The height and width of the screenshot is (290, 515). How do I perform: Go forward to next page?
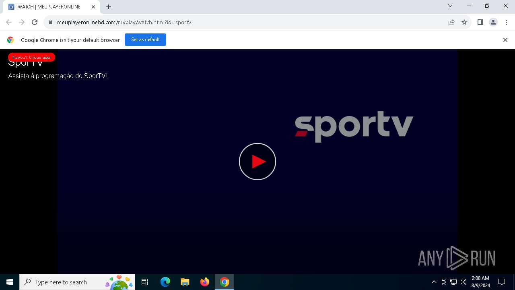pos(22,22)
